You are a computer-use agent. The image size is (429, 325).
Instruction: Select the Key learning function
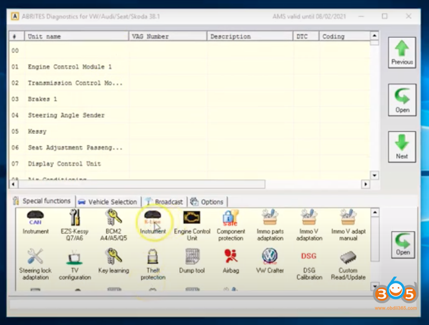click(x=114, y=261)
